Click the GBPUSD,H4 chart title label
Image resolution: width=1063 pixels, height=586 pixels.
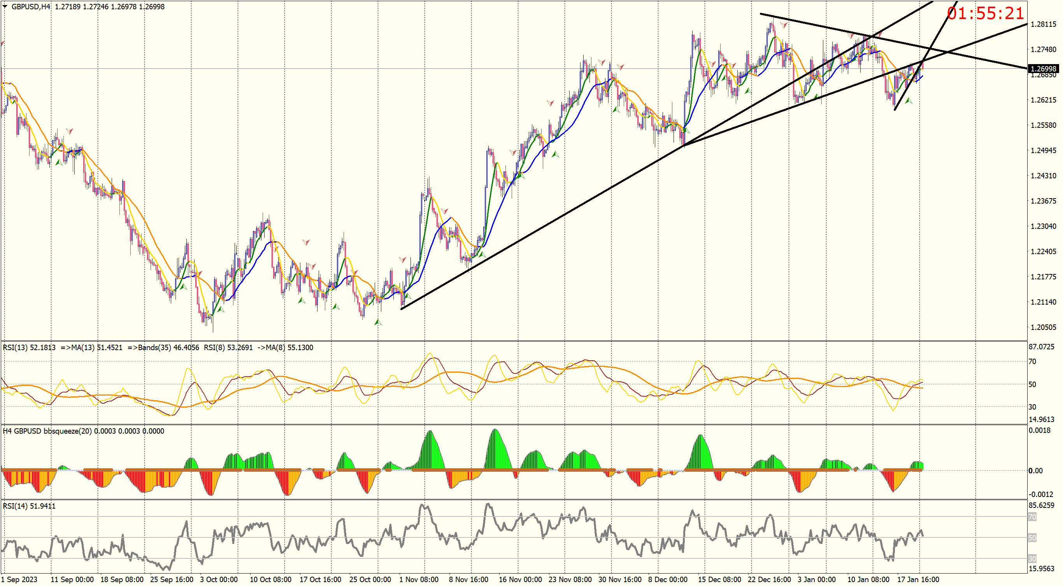point(30,7)
